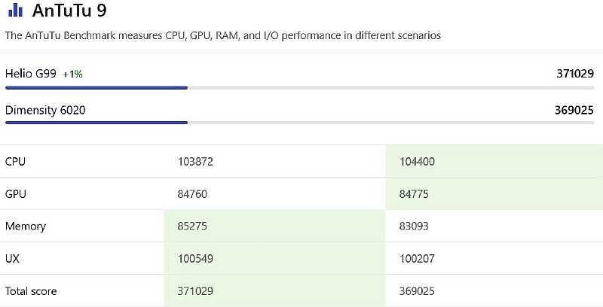Image resolution: width=603 pixels, height=307 pixels.
Task: Click the AnTuTu Benchmark description text
Action: coord(222,35)
